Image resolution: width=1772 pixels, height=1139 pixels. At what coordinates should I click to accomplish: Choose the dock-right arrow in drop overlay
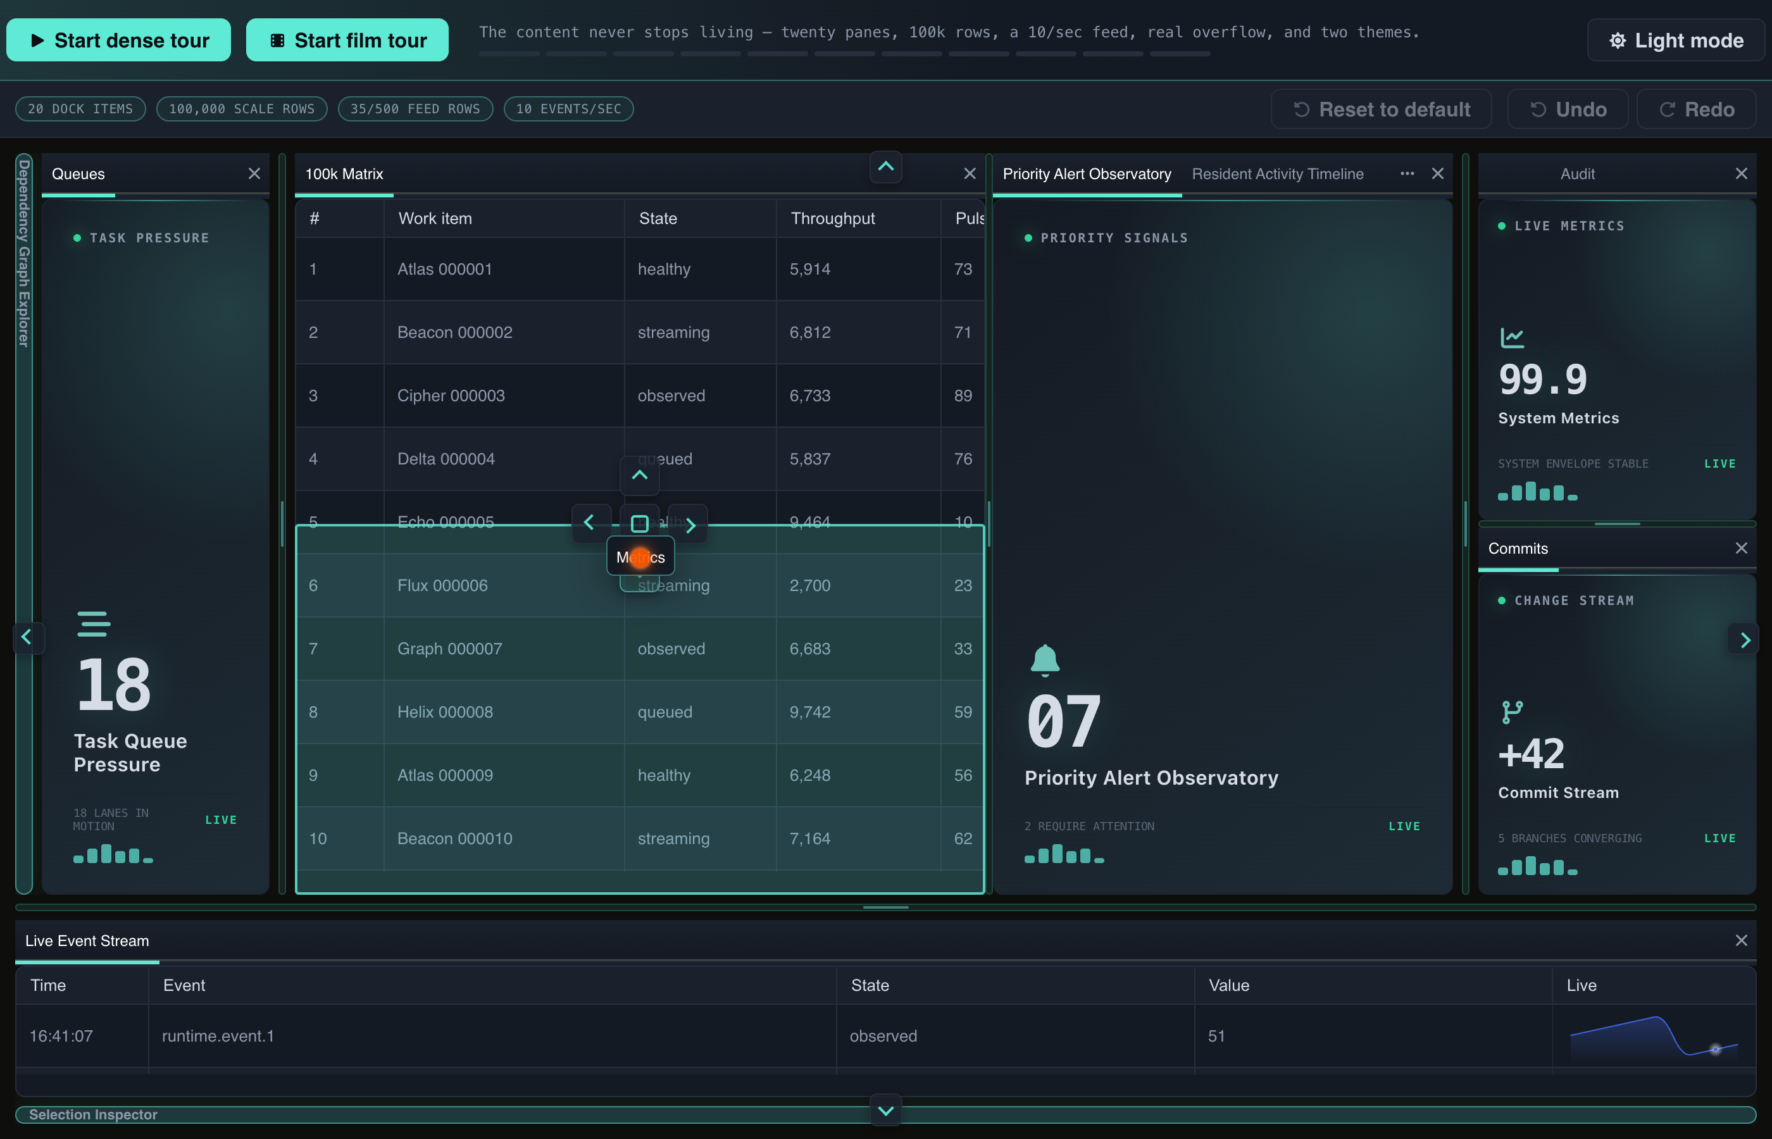tap(689, 525)
